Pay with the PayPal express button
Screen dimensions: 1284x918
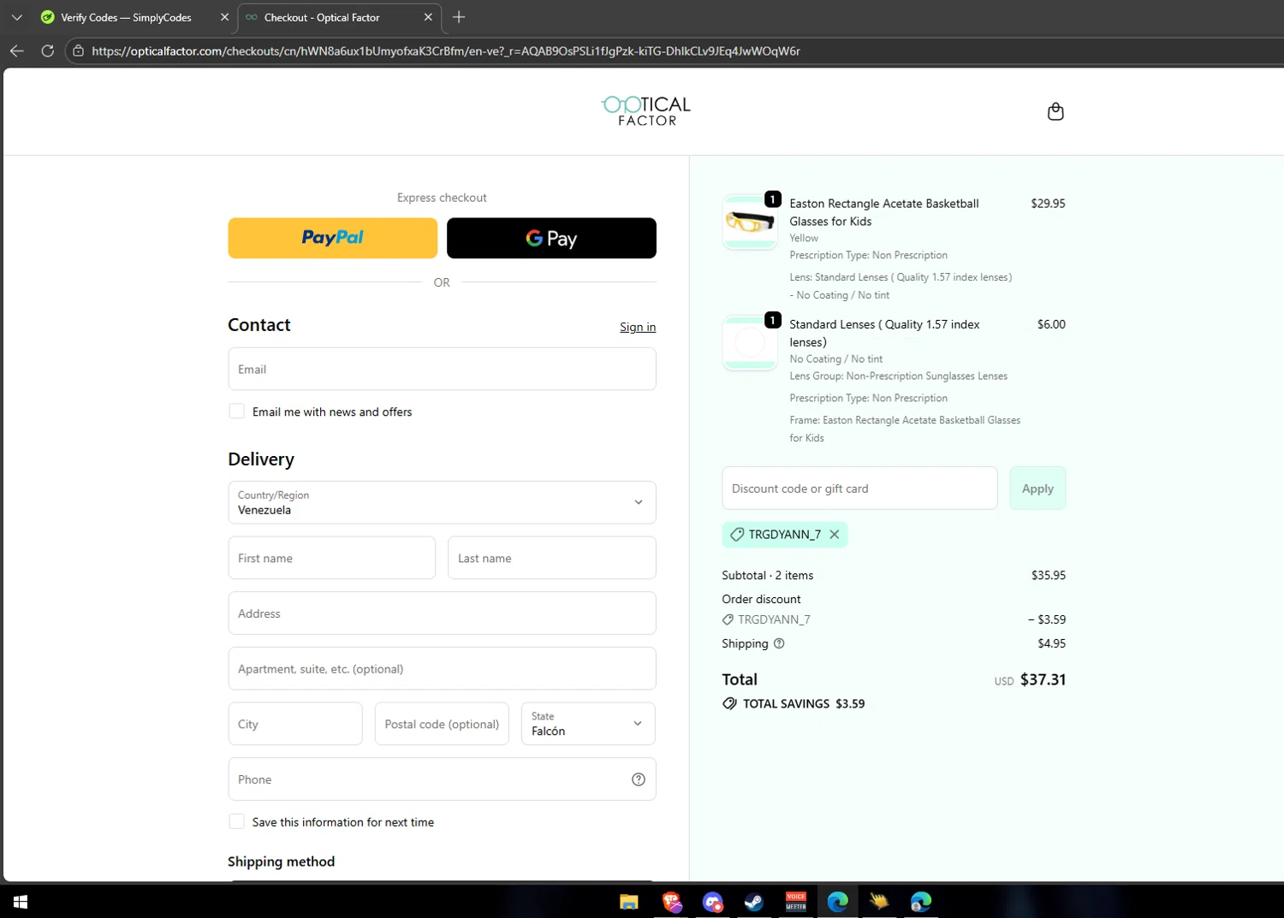tap(332, 238)
